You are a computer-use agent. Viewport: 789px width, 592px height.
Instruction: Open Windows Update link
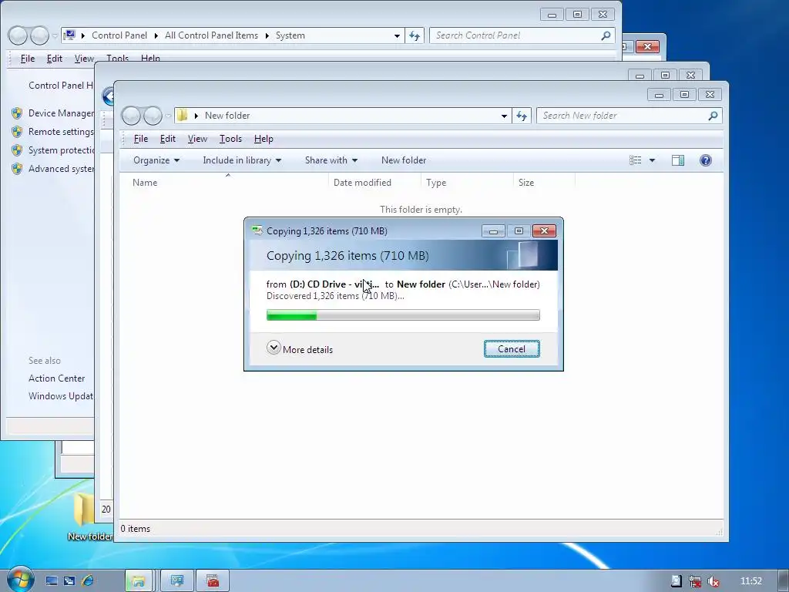(x=61, y=396)
